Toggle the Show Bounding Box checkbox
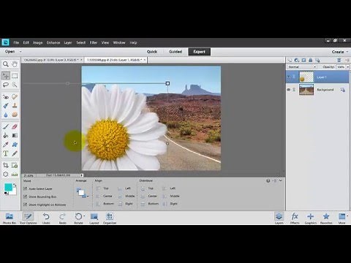The image size is (351, 263). coord(25,197)
